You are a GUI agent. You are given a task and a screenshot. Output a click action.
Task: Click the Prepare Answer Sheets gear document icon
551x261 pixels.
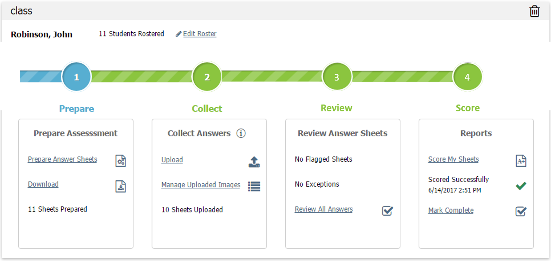121,161
